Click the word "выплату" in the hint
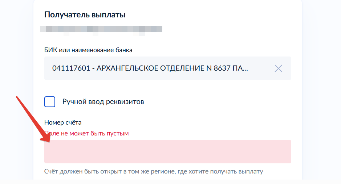Screen dimensions: 341x184 point(251,171)
